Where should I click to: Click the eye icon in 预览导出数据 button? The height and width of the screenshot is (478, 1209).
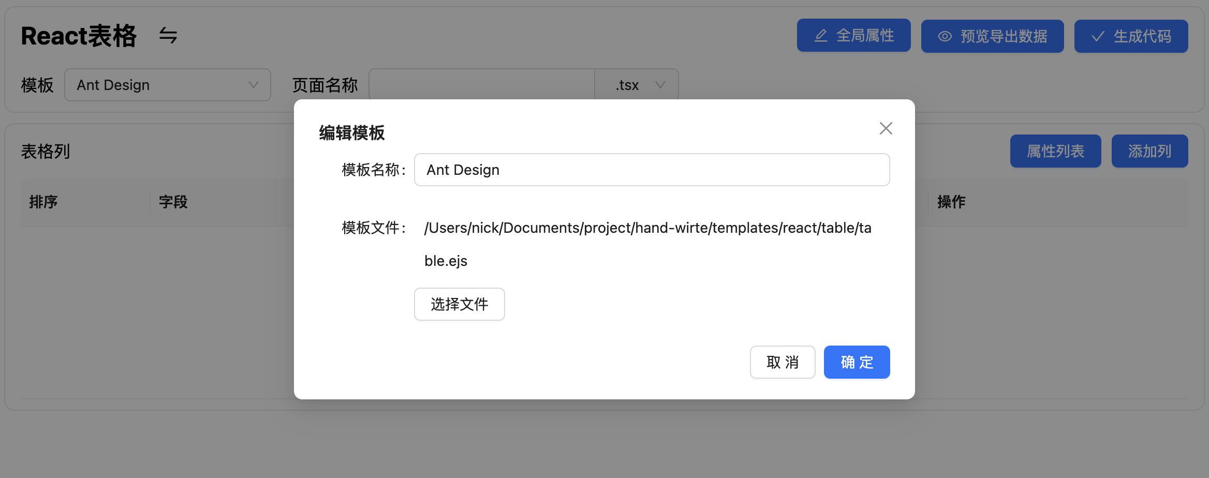[x=945, y=36]
